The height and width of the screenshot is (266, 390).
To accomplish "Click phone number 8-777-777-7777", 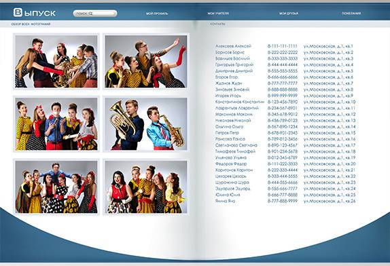I will point(282,83).
